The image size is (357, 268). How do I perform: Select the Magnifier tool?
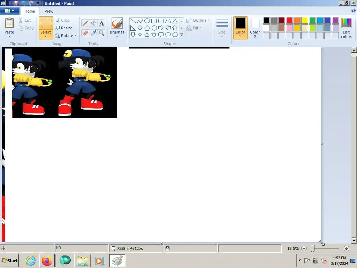coord(101,33)
